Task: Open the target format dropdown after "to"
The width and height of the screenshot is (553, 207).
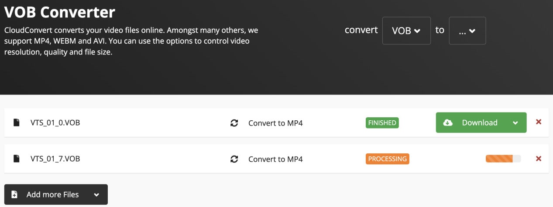Action: tap(467, 31)
